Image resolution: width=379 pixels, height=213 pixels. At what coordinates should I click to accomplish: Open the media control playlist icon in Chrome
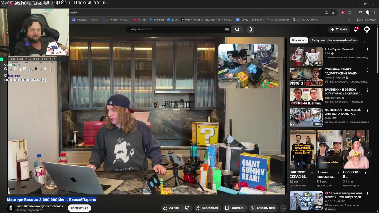coord(360,12)
